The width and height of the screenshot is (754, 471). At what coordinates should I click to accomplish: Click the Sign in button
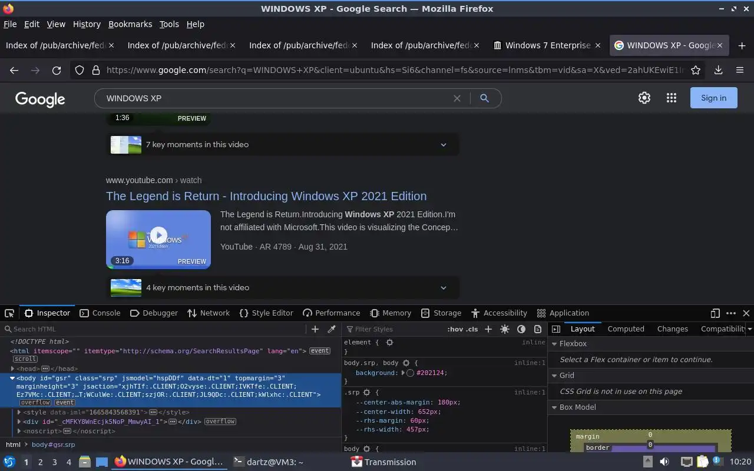coord(713,98)
